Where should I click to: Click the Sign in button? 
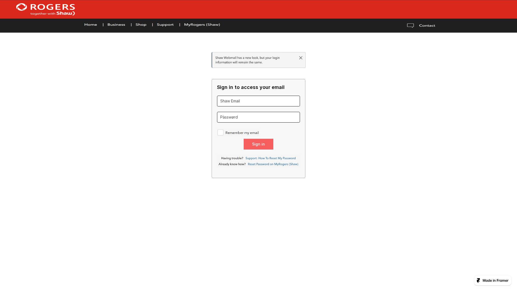258,144
